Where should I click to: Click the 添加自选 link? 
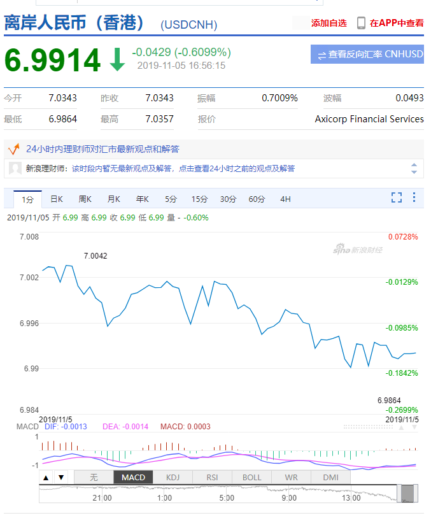tap(329, 23)
